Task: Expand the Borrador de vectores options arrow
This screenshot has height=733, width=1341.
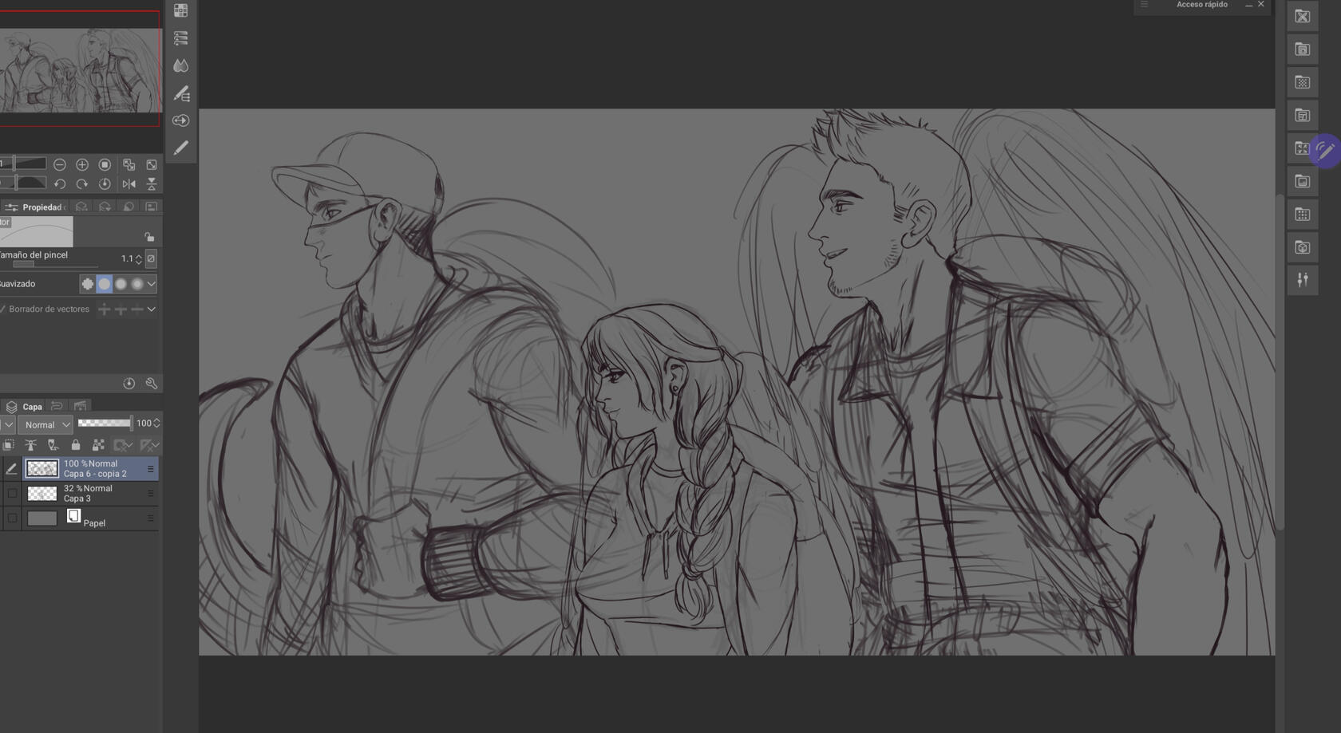Action: click(x=151, y=309)
